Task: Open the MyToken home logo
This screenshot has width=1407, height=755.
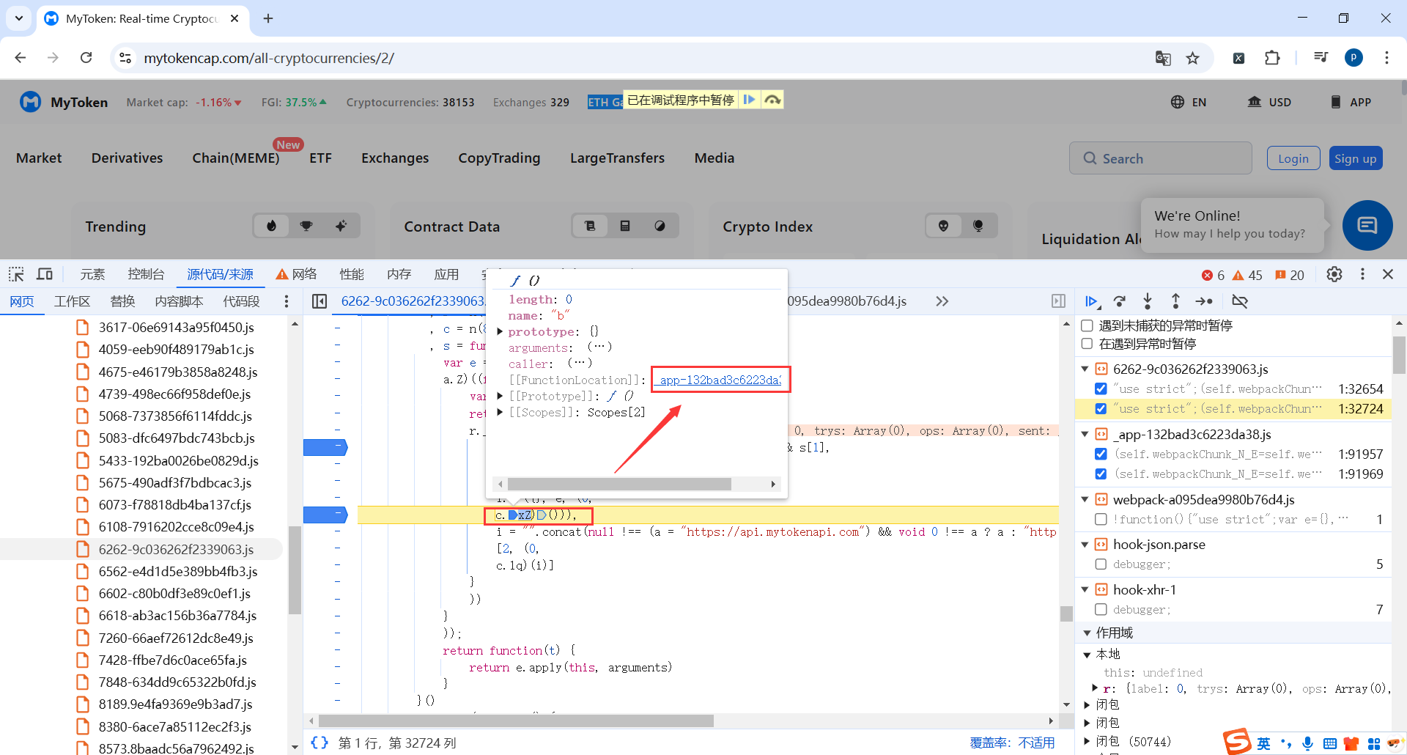Action: pos(64,102)
